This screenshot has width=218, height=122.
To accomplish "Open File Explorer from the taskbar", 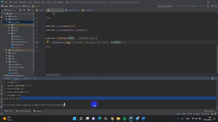I will click(x=118, y=119).
